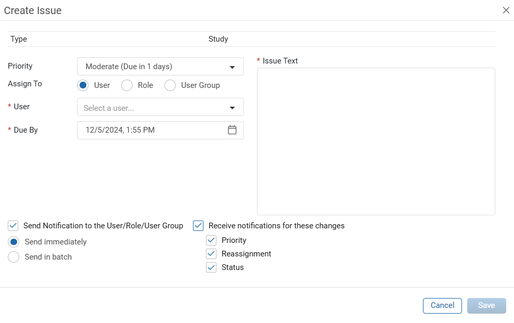The height and width of the screenshot is (323, 514).
Task: Click the Study column header
Action: (219, 39)
